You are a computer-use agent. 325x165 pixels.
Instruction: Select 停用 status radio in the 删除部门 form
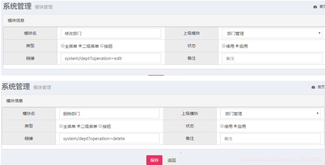click(x=222, y=126)
